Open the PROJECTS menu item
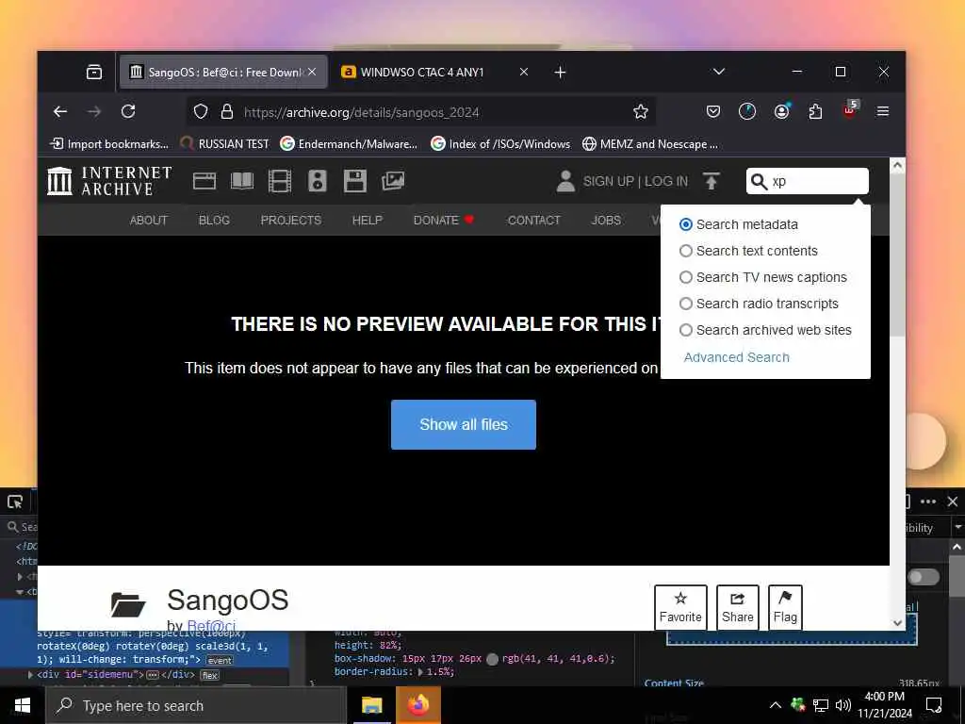 pos(291,220)
